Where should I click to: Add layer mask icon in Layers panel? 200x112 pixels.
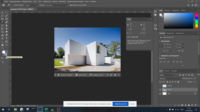[x=182, y=105]
